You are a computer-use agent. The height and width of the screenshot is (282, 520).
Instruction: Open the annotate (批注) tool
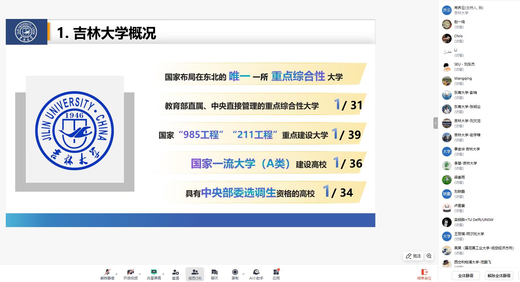click(413, 256)
